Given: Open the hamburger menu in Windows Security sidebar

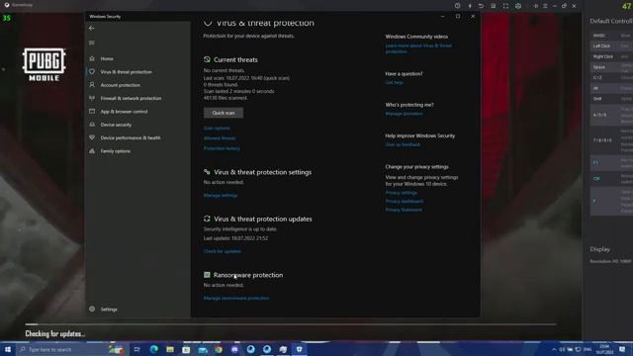Looking at the screenshot, I should (x=92, y=43).
